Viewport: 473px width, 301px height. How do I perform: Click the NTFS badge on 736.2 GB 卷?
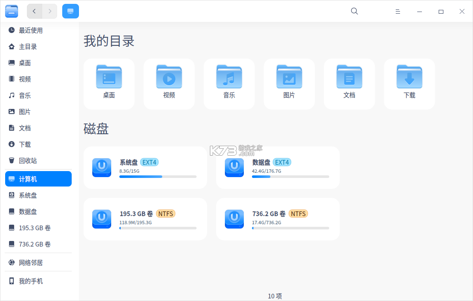pyautogui.click(x=298, y=214)
